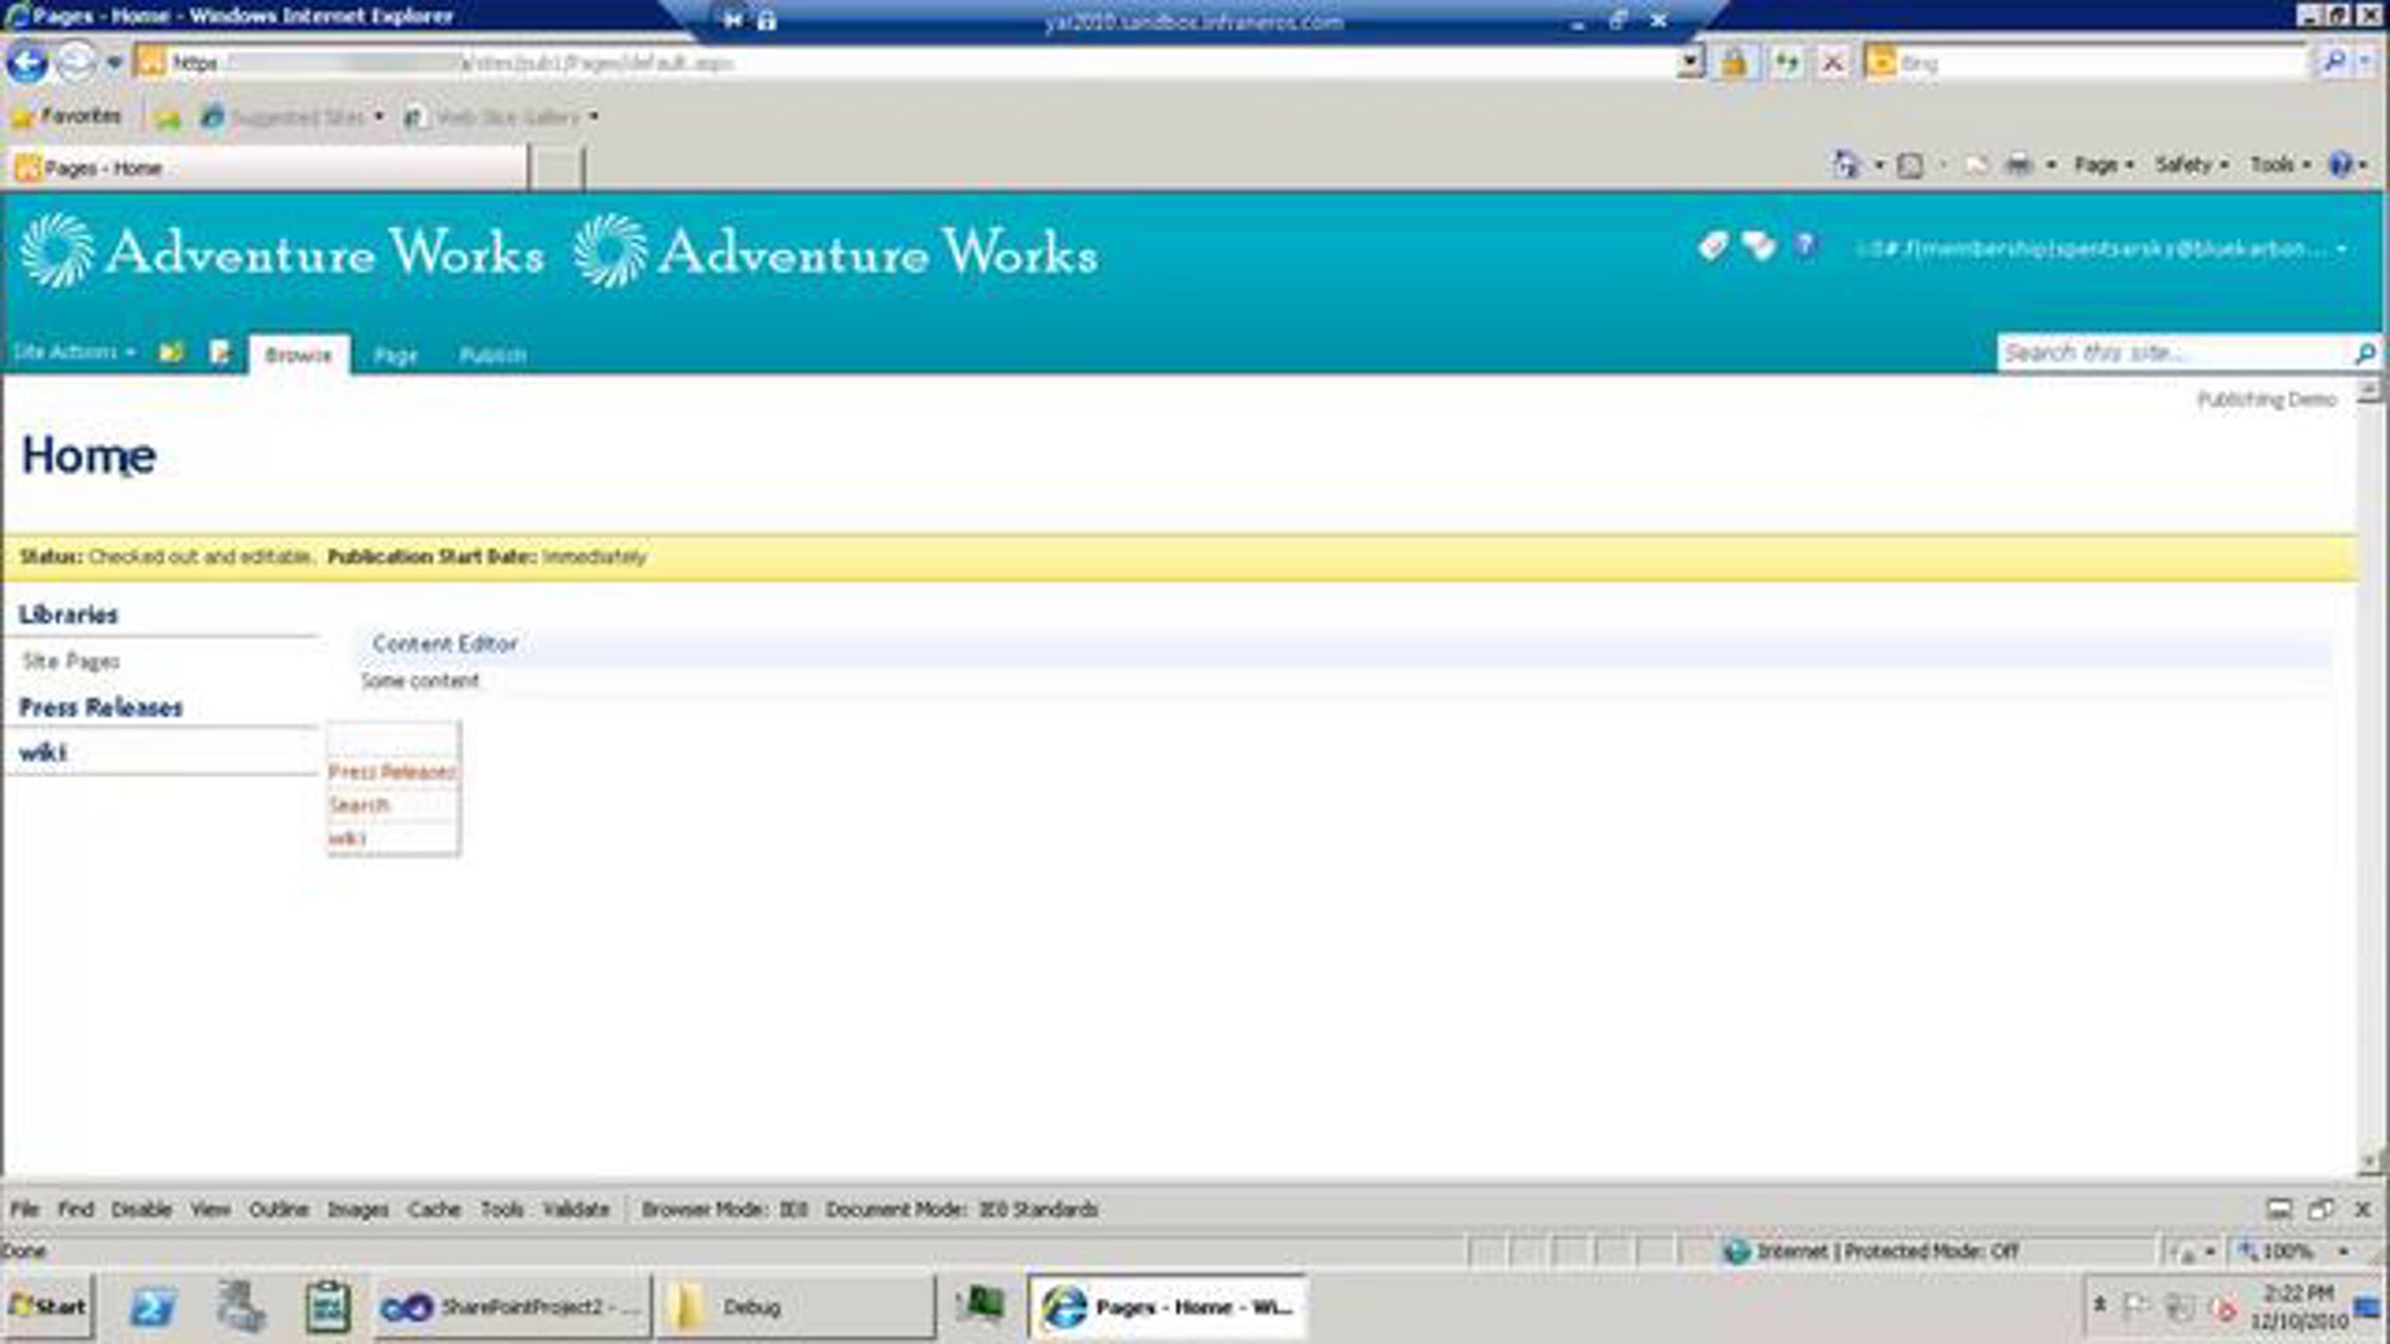The image size is (2390, 1344).
Task: Click the Navigate Up folder icon
Action: (171, 352)
